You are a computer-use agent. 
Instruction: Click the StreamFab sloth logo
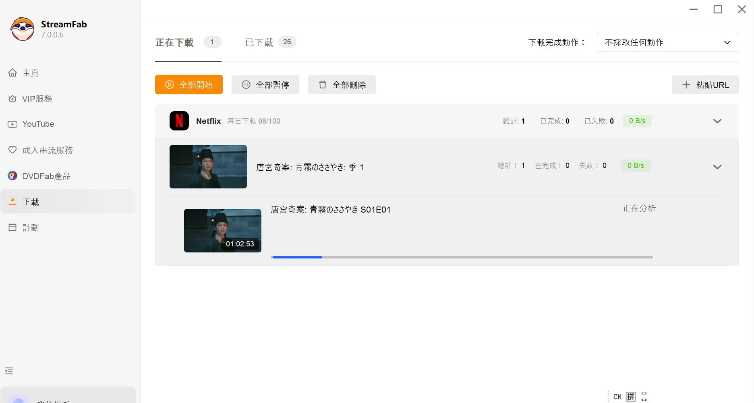(22, 29)
